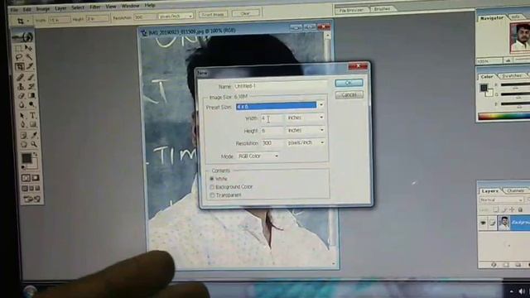Click the Resolution field in New dialog
The width and height of the screenshot is (530, 298).
[272, 143]
